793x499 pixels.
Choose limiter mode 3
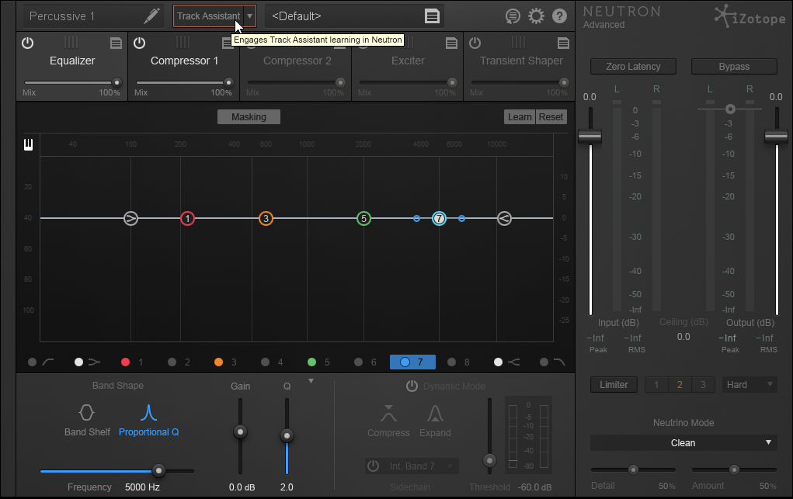click(x=703, y=385)
